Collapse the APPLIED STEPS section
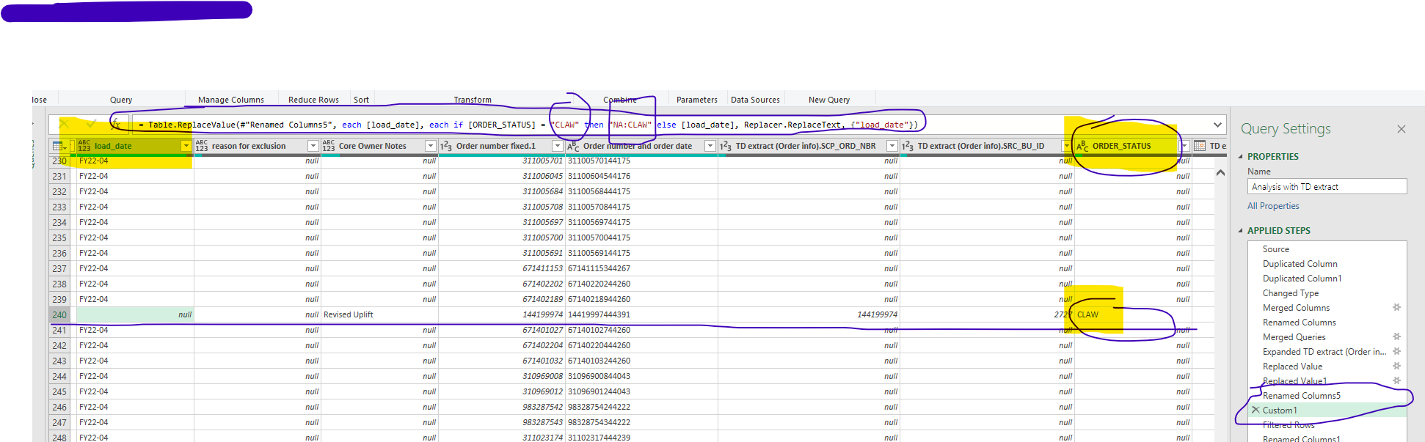The height and width of the screenshot is (442, 1425). coord(1241,231)
